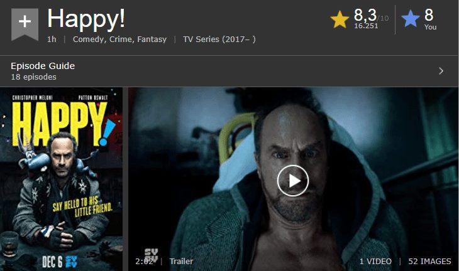Image resolution: width=459 pixels, height=271 pixels.
Task: View the 52 IMAGES gallery
Action: click(x=429, y=262)
